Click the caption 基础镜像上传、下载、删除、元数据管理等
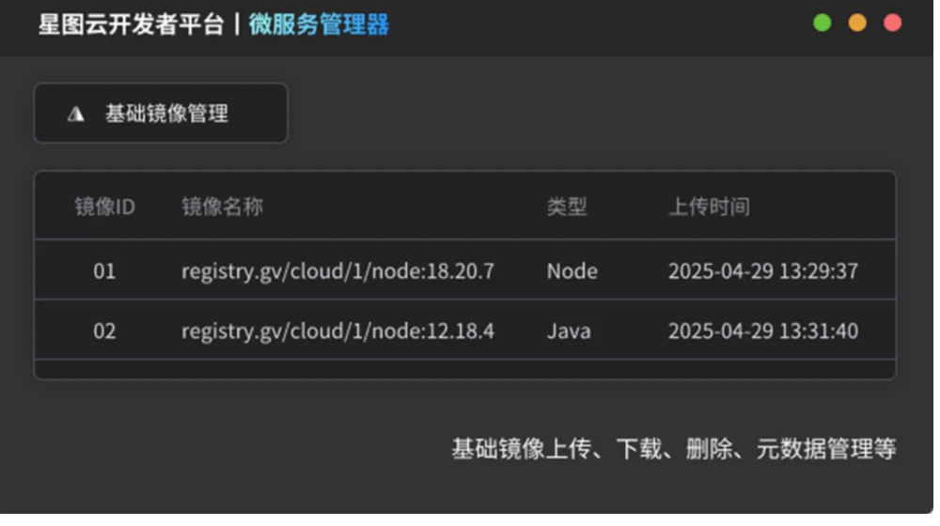The height and width of the screenshot is (526, 940). [x=673, y=449]
